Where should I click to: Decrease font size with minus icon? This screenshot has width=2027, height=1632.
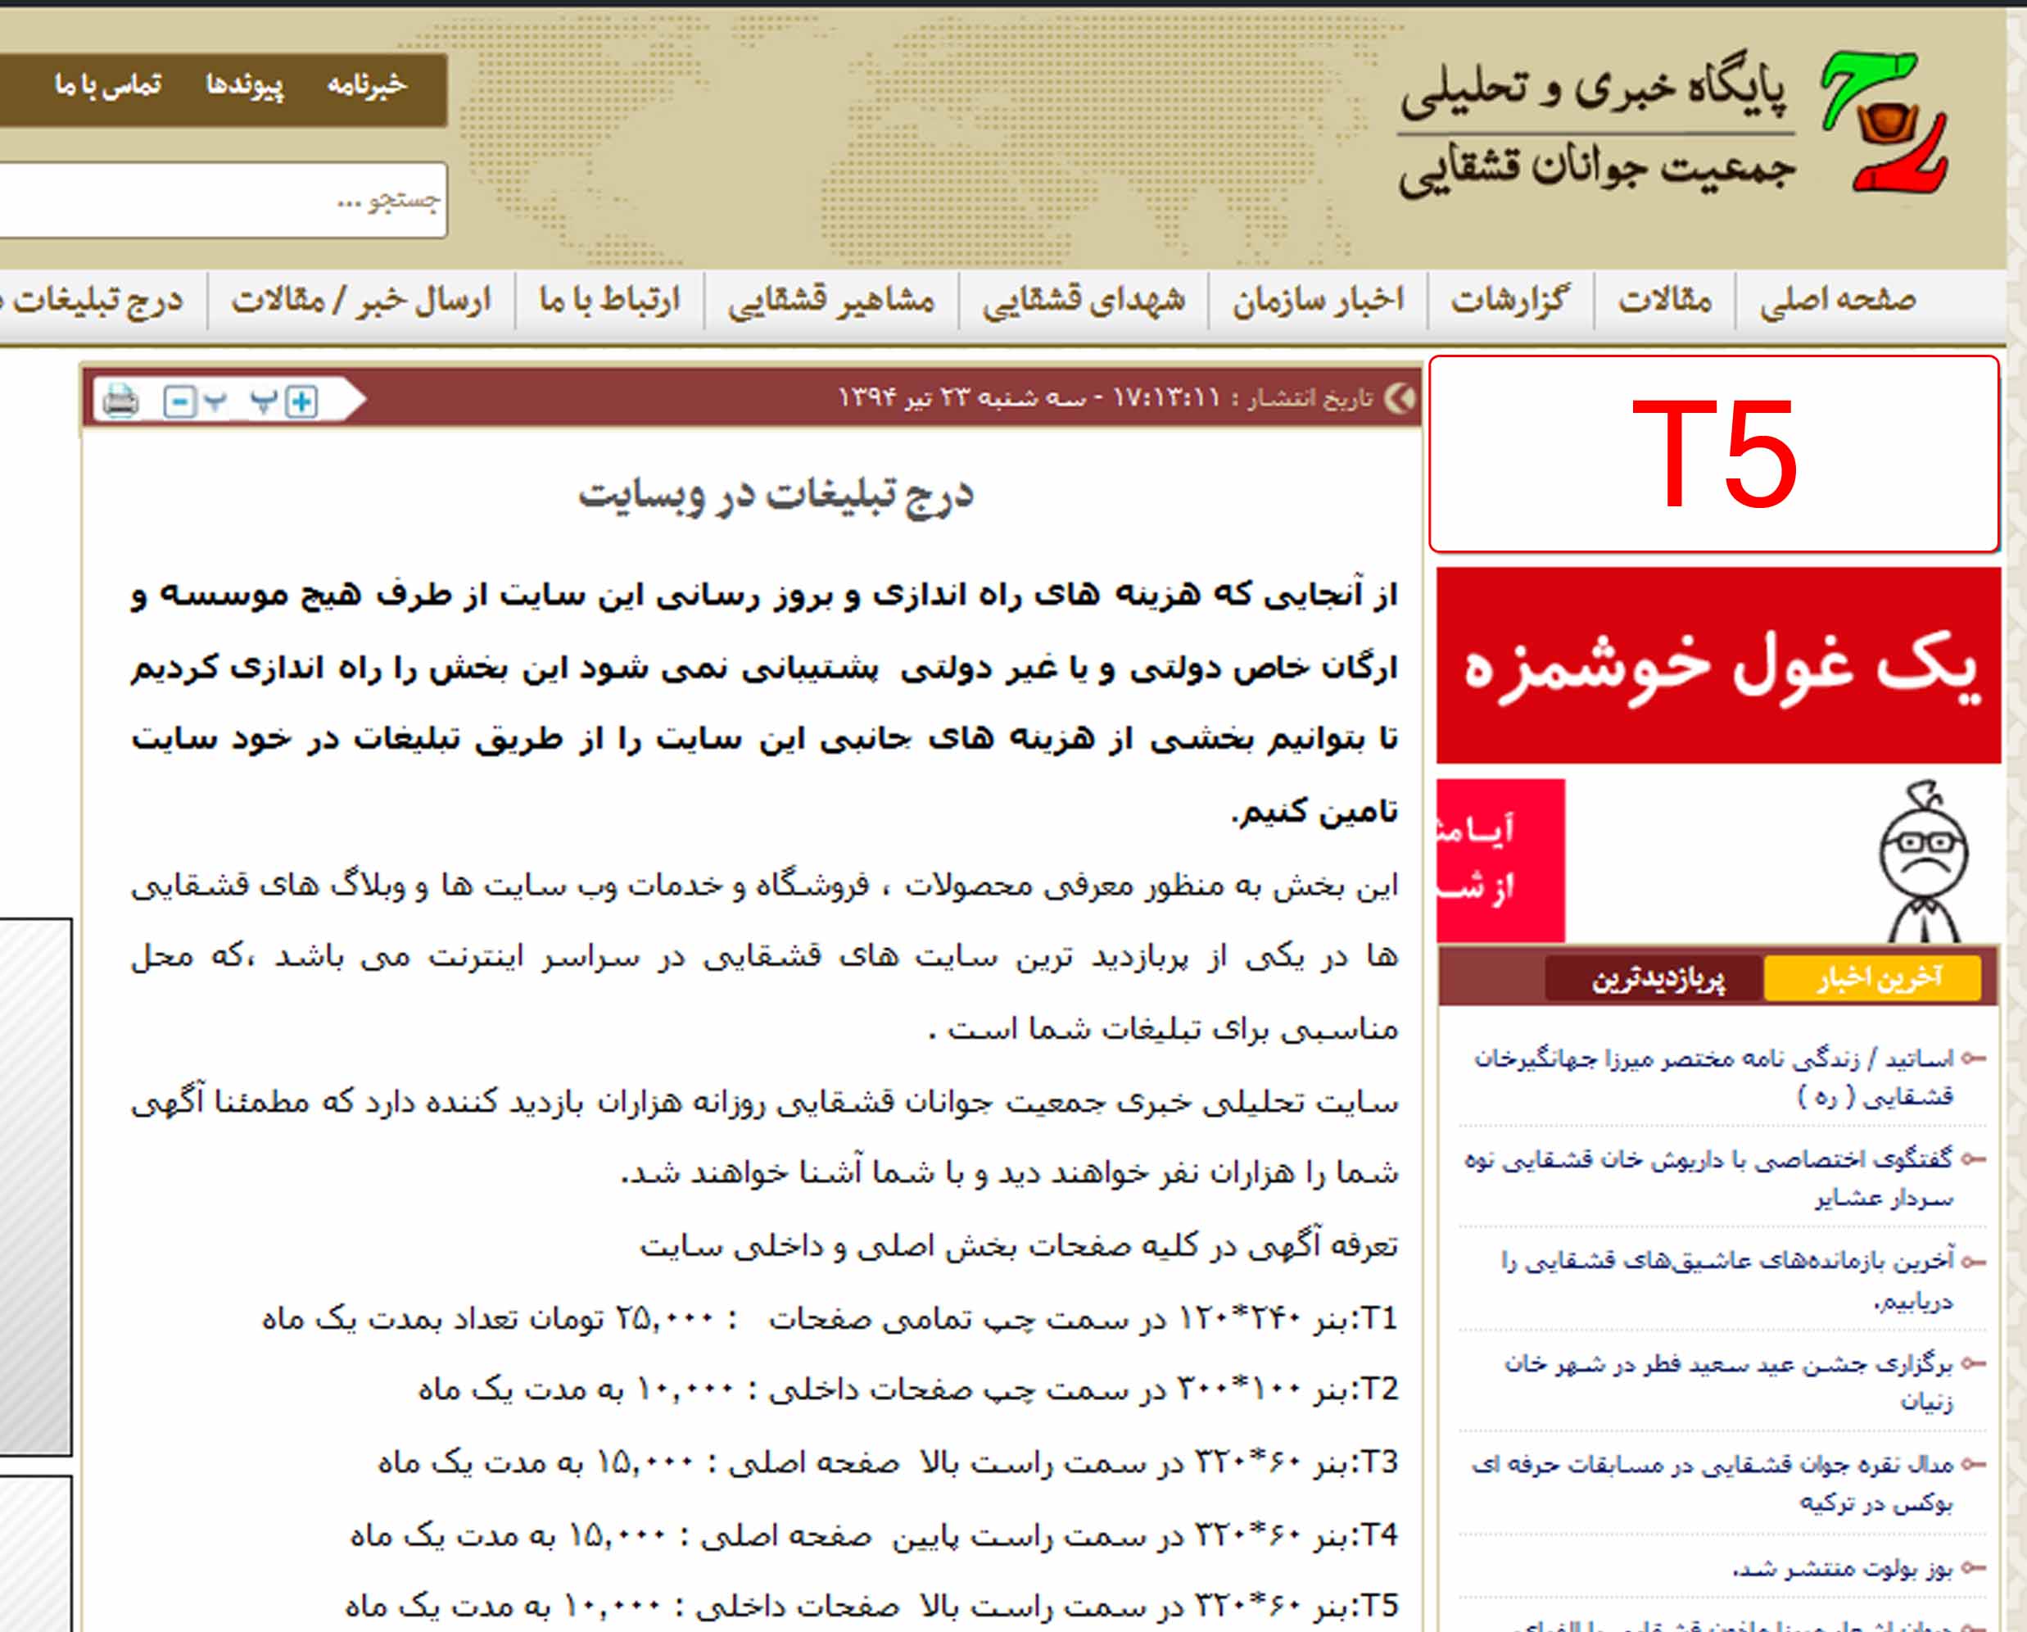[x=179, y=402]
